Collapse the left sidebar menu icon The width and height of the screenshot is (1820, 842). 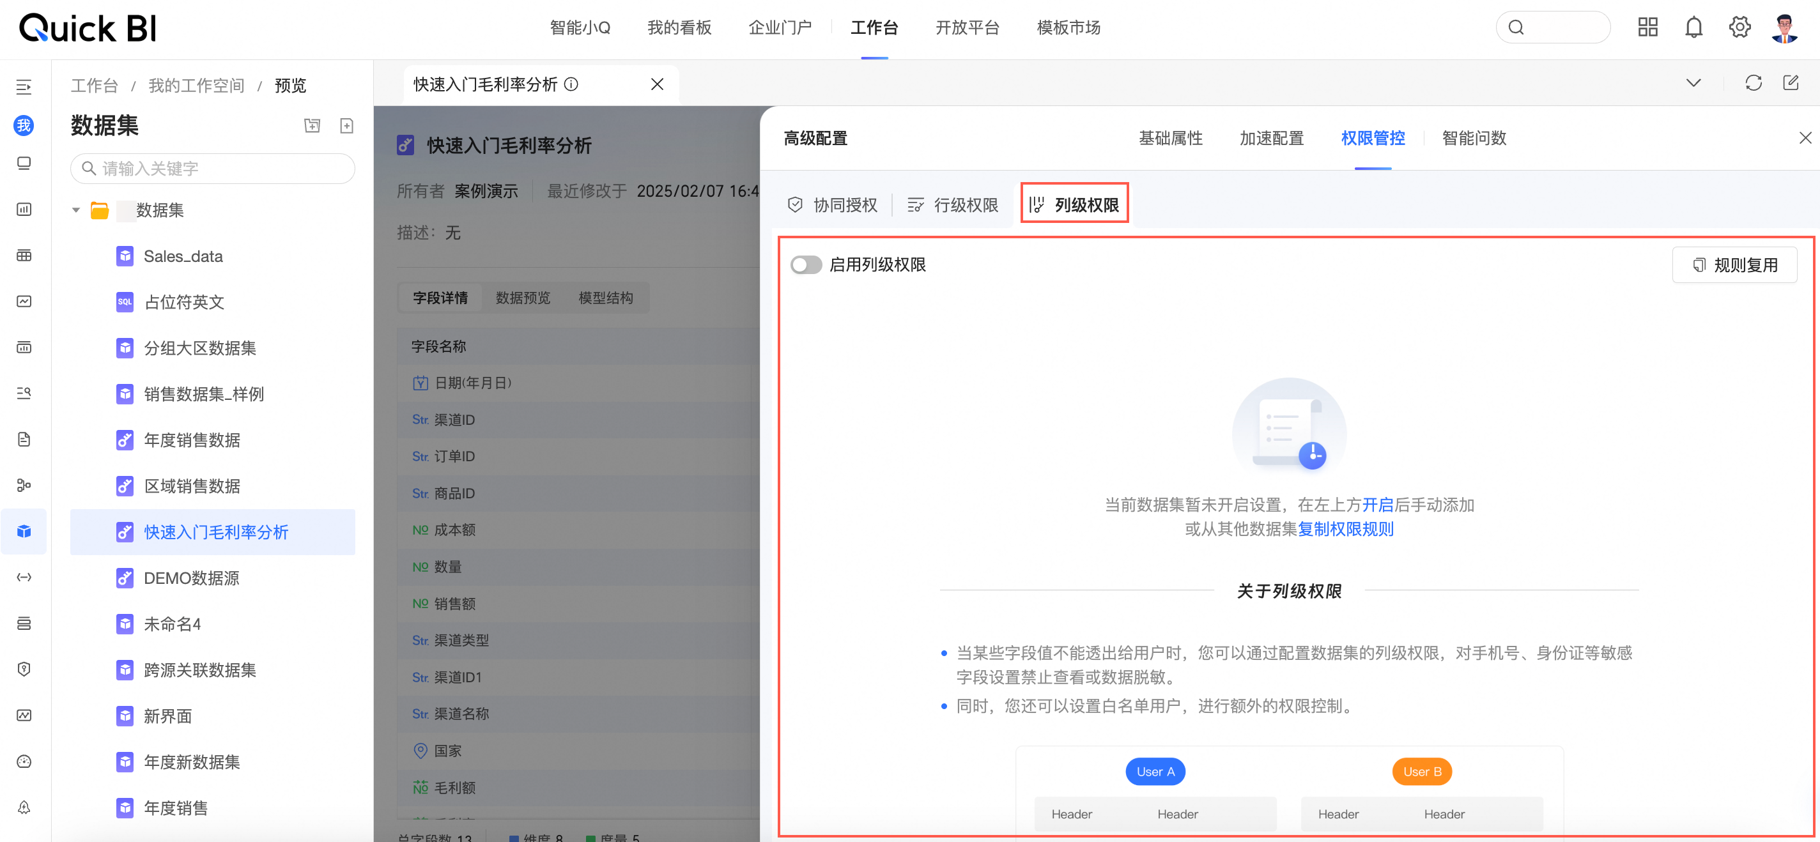point(24,87)
